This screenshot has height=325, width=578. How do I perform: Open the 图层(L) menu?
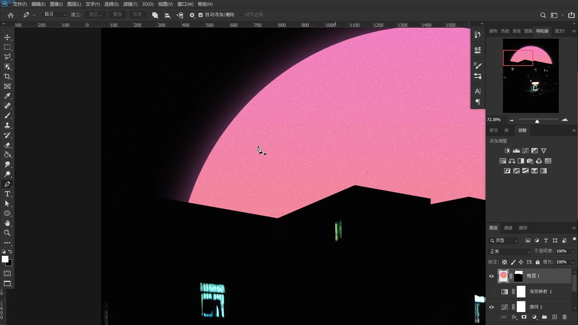coord(74,4)
